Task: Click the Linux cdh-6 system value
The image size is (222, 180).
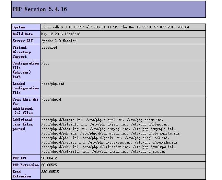Action: coord(115,27)
